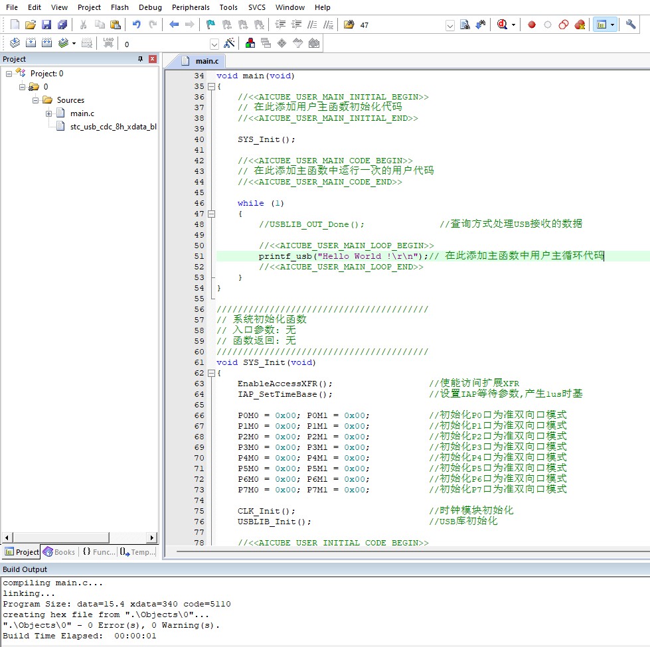Viewport: 650px width, 647px height.
Task: Open the Flash menu
Action: coord(120,7)
